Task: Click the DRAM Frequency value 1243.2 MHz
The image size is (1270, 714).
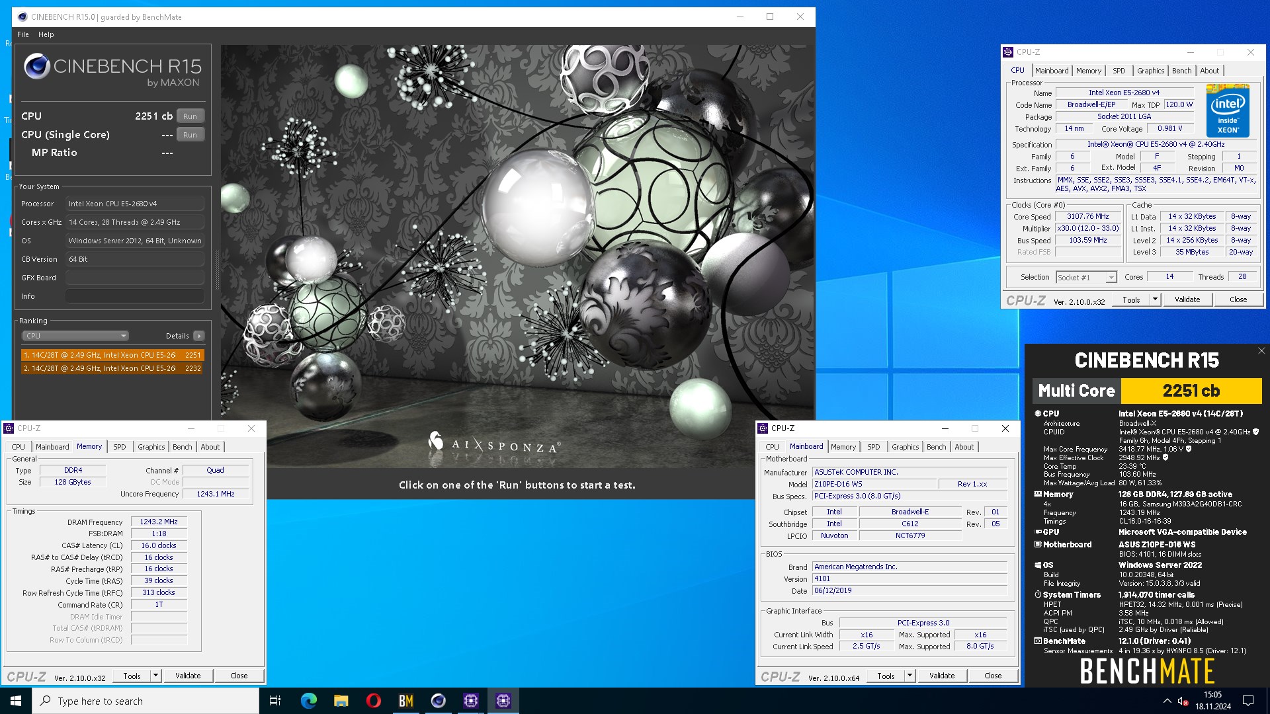Action: coord(159,522)
